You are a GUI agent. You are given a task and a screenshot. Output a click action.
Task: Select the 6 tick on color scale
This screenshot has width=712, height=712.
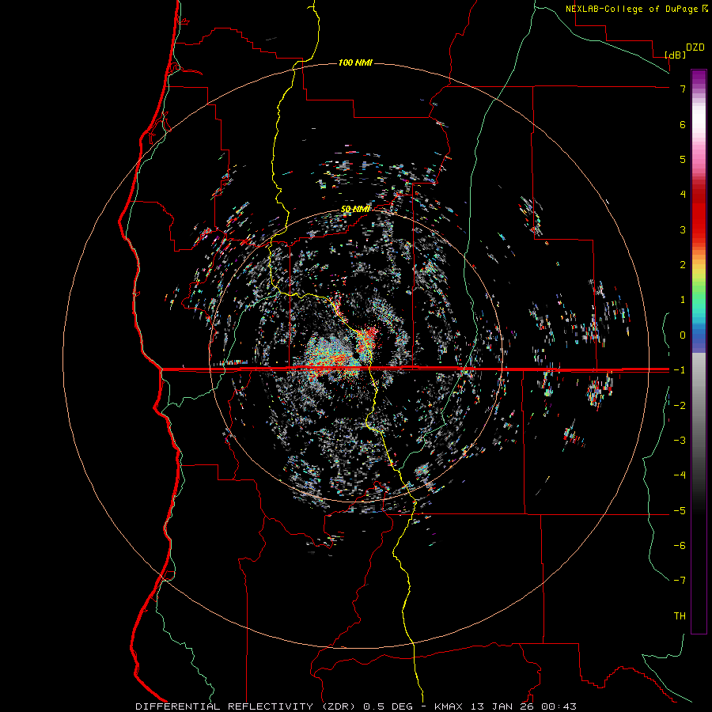coord(683,124)
